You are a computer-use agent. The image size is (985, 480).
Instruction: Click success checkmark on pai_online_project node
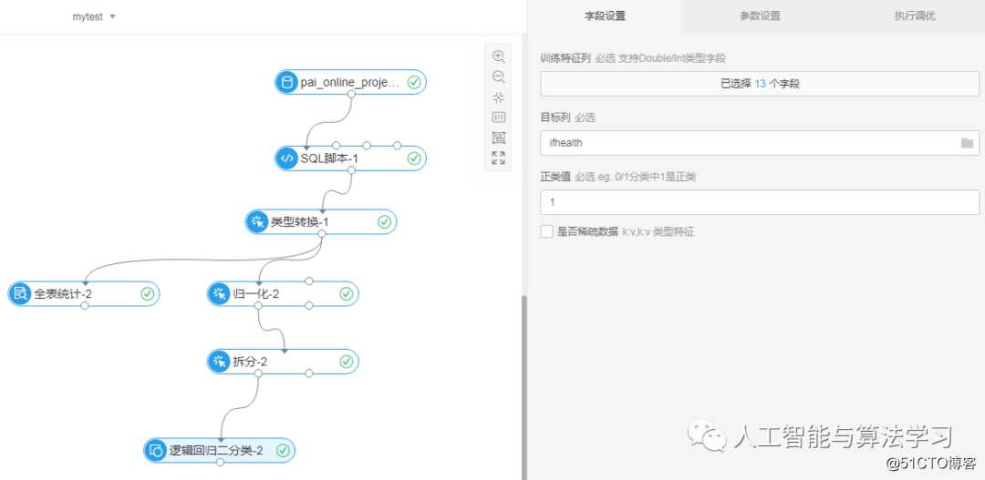coord(413,82)
